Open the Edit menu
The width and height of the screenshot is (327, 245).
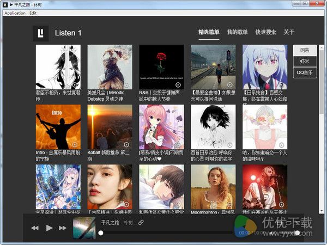coord(33,13)
